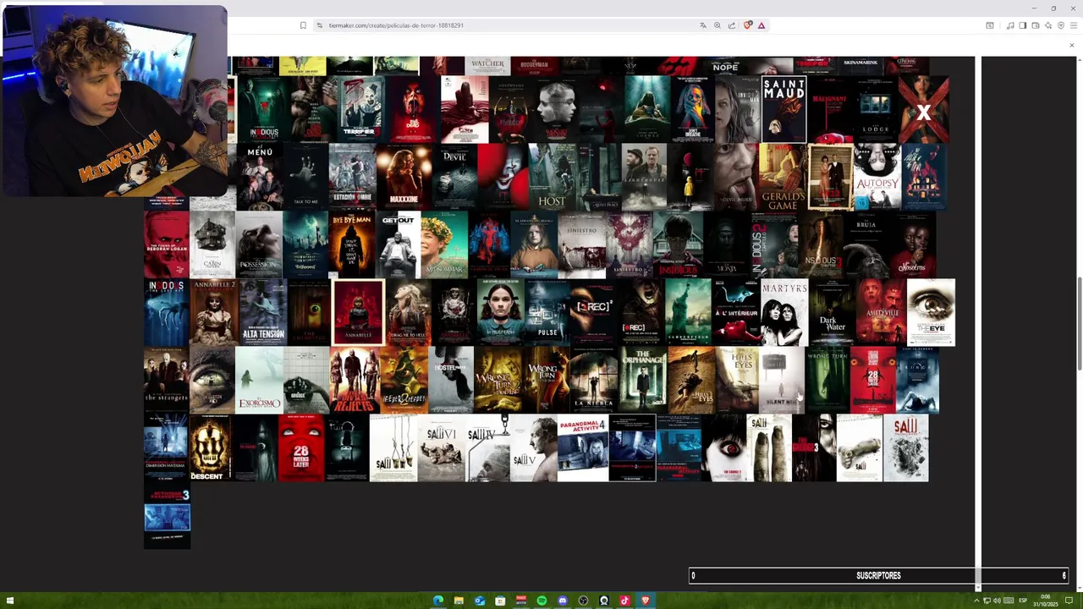Image resolution: width=1083 pixels, height=609 pixels.
Task: Select the Alta Tensión poster
Action: click(263, 312)
